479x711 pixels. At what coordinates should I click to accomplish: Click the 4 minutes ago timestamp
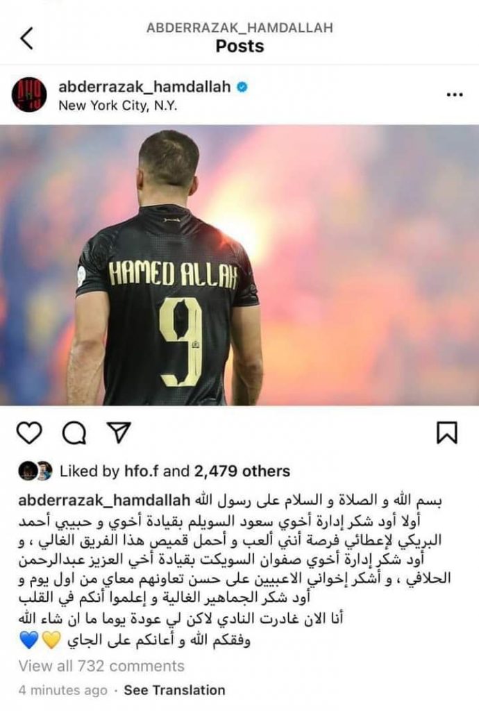tap(63, 690)
